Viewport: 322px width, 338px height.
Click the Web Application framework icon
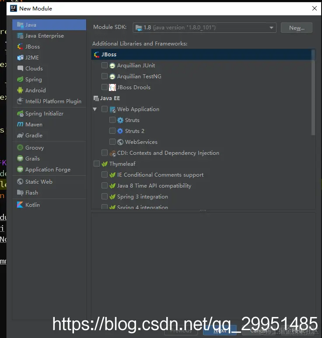pyautogui.click(x=112, y=109)
